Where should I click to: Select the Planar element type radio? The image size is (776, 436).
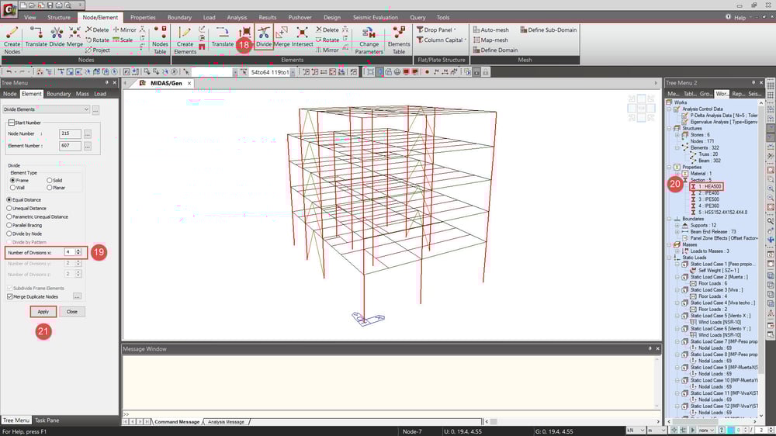pos(50,188)
